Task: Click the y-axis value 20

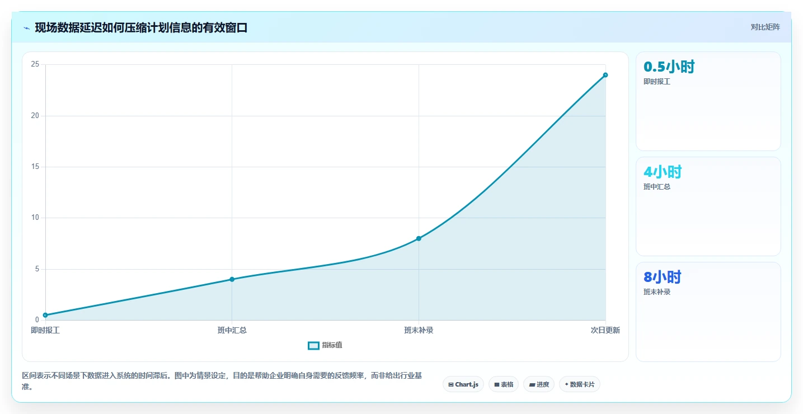Action: pos(35,116)
